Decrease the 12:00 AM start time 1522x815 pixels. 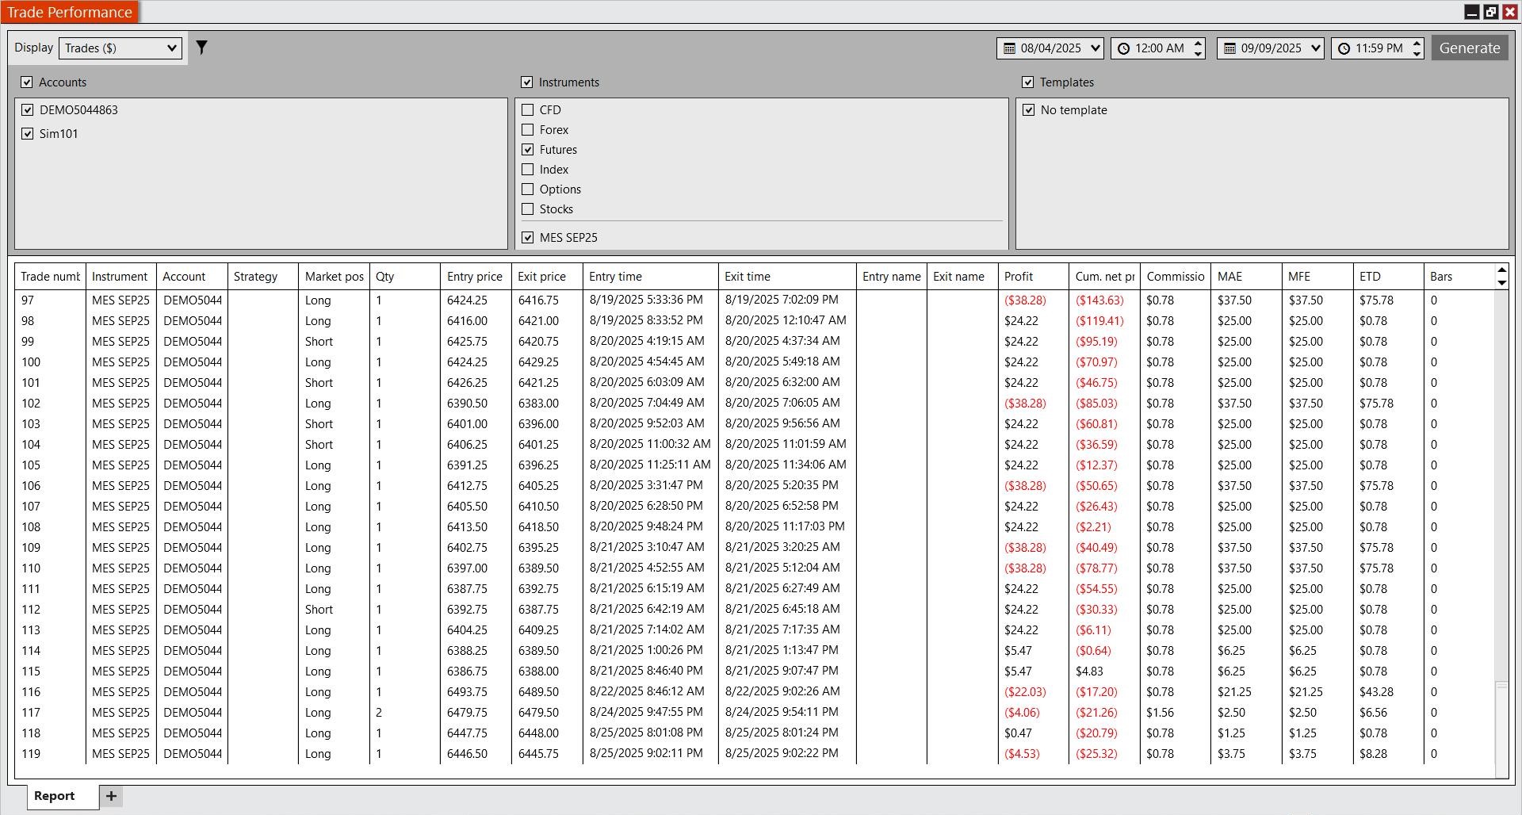1198,53
